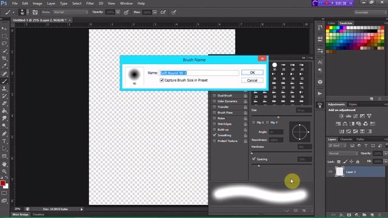
Task: Enable the Brush Pose option
Action: click(215, 113)
